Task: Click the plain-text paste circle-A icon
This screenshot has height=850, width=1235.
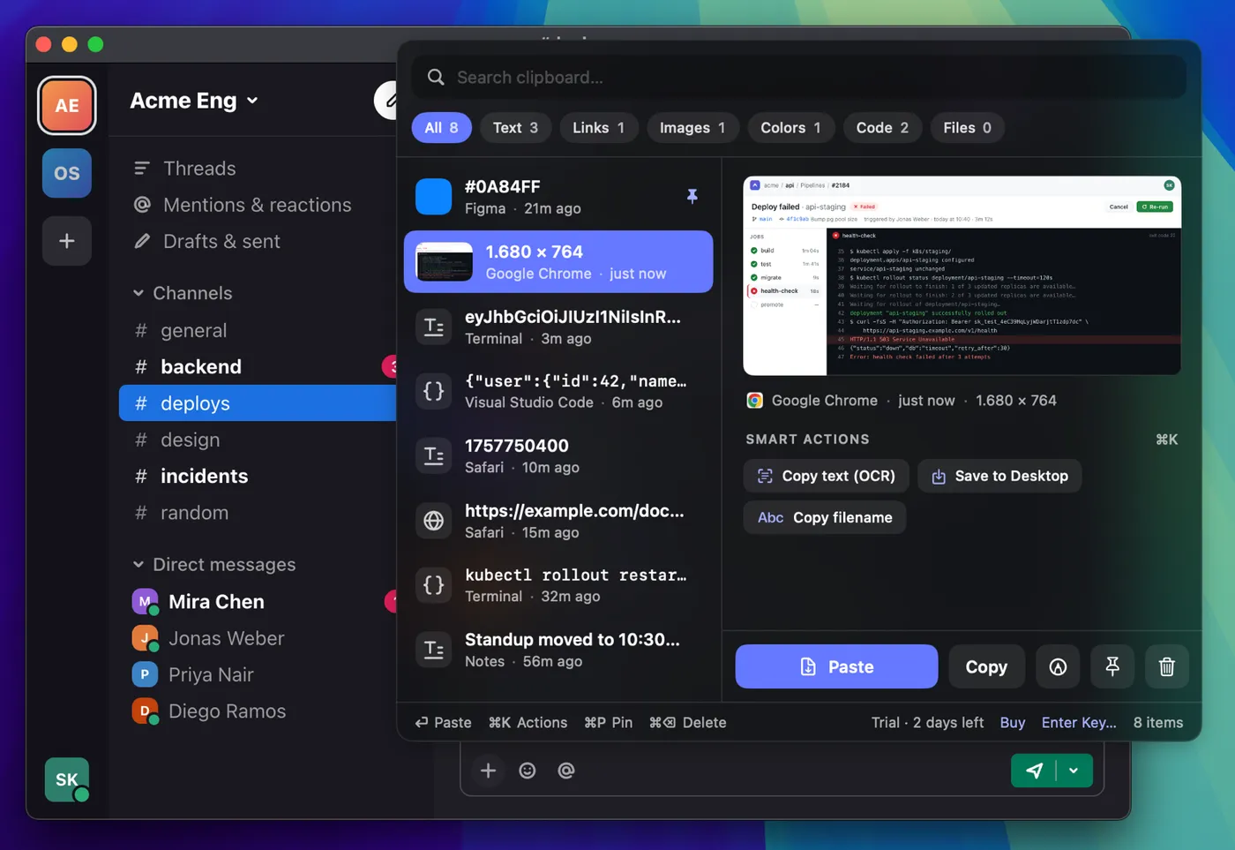Action: [x=1058, y=666]
